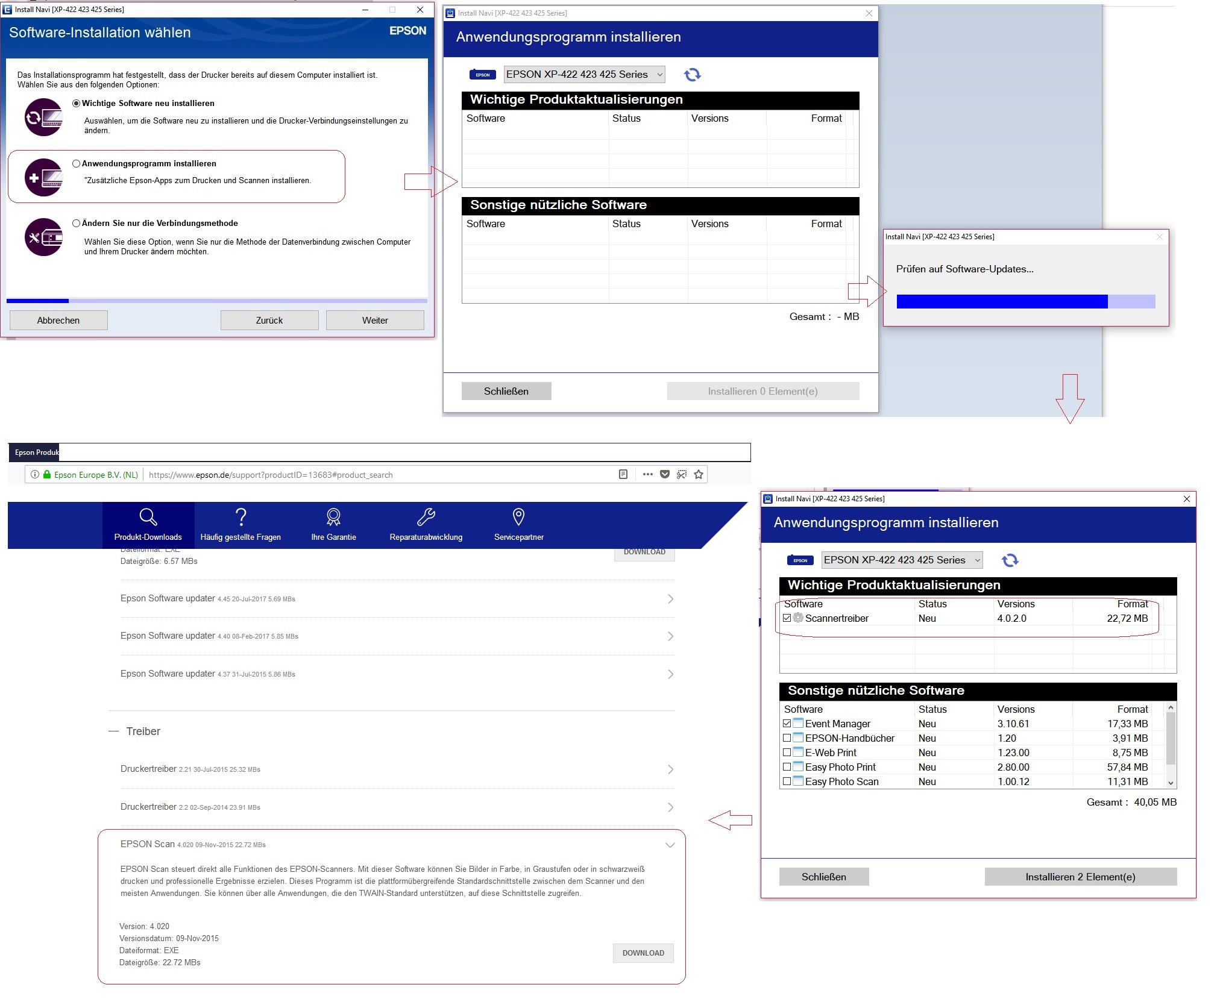Open the reader view icon in the address bar
The image size is (1223, 1008).
[x=623, y=475]
